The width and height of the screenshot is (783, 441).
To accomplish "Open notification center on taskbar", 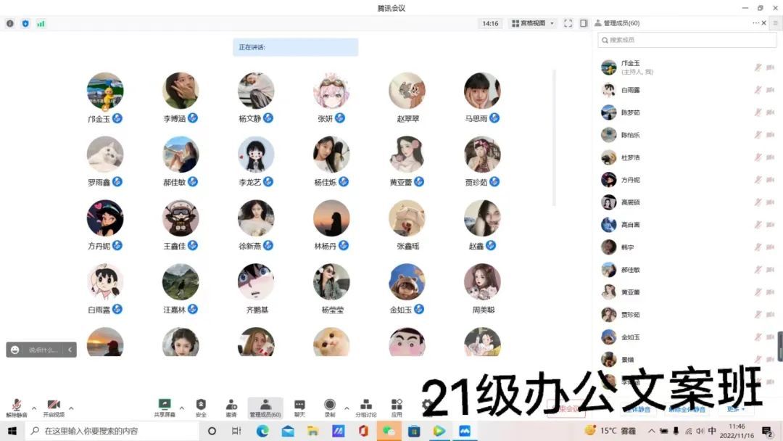I will pyautogui.click(x=768, y=431).
